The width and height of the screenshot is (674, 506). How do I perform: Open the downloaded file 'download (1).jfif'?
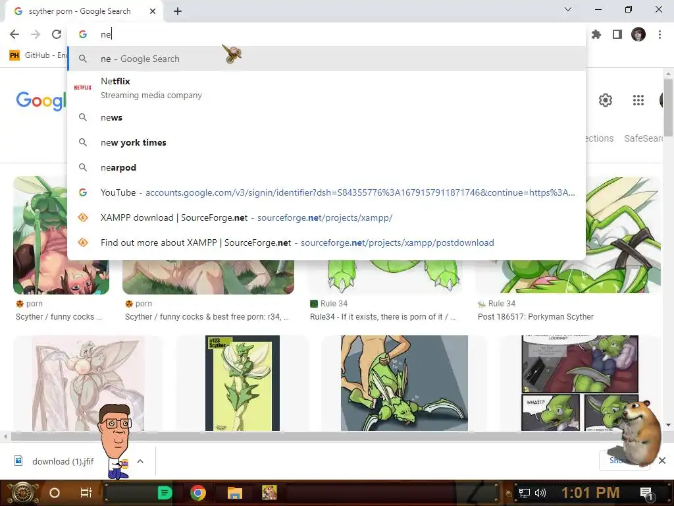click(x=54, y=461)
